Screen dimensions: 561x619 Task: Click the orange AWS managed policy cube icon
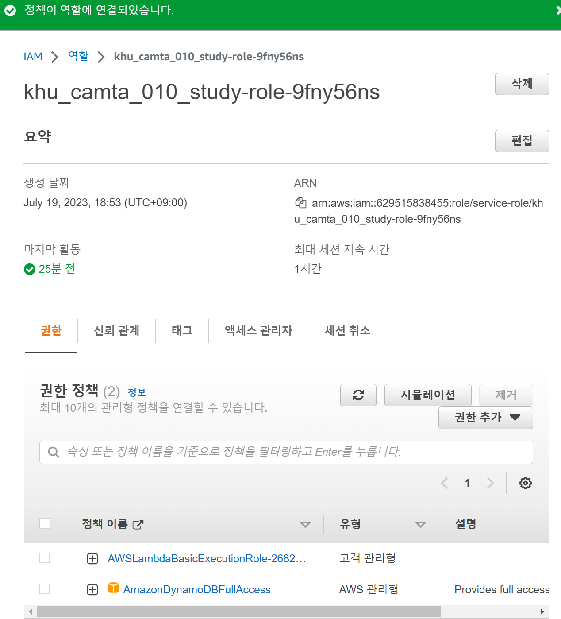point(113,588)
